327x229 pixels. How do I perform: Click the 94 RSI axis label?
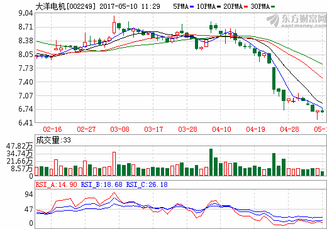click(29, 194)
